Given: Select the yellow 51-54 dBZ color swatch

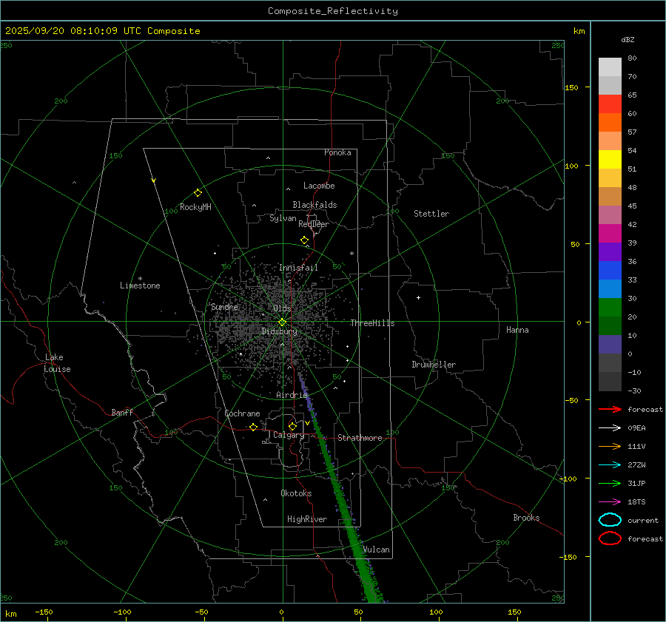Looking at the screenshot, I should [x=610, y=160].
